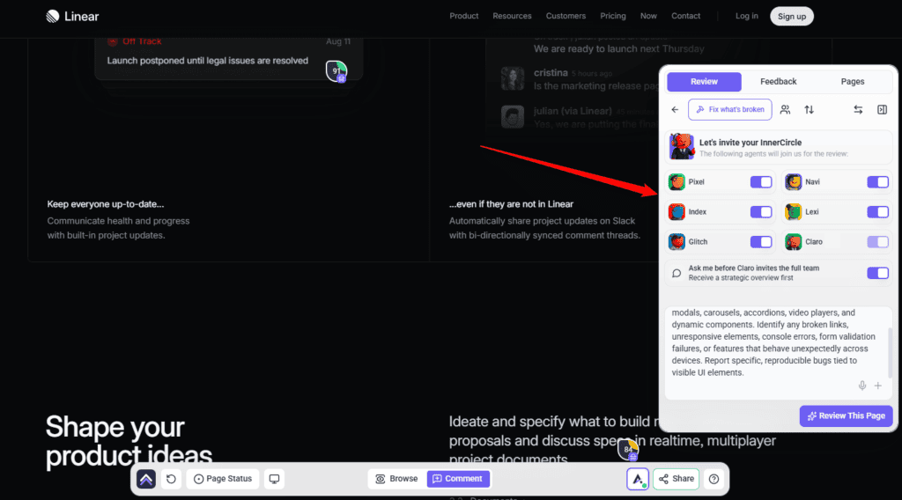Click the Lexi agent avatar
Viewport: 902px width, 500px height.
tap(794, 212)
